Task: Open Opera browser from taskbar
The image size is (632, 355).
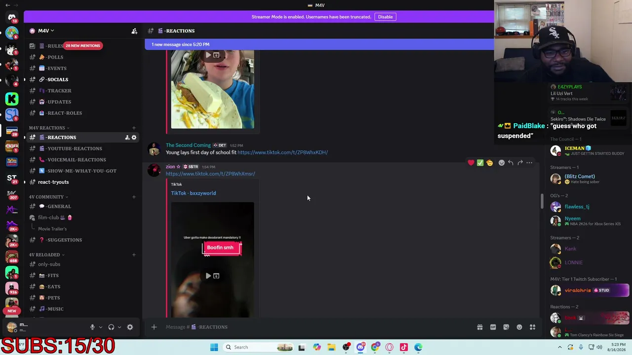Action: click(389, 347)
